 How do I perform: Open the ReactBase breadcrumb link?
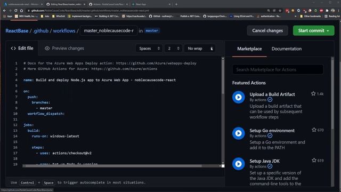click(x=17, y=31)
